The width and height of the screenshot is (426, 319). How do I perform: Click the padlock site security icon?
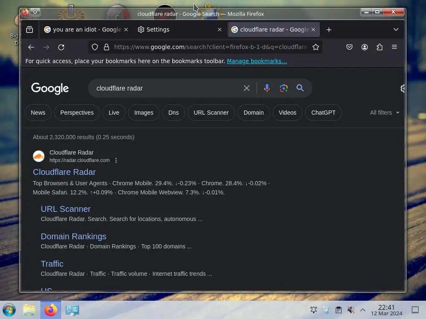coord(106,47)
